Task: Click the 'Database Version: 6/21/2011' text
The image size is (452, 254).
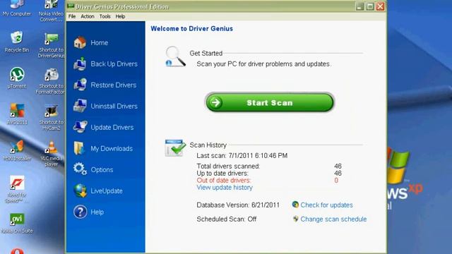Action: (238, 205)
